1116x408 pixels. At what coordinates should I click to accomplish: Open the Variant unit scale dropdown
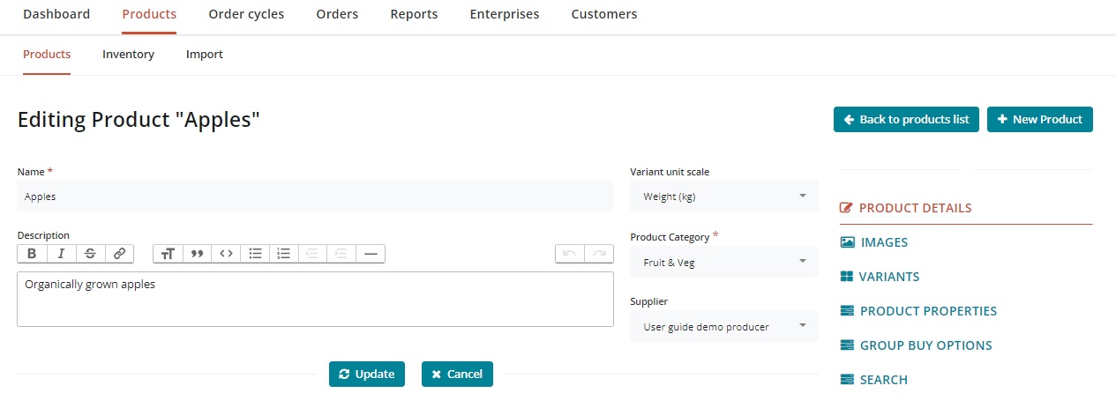[724, 197]
